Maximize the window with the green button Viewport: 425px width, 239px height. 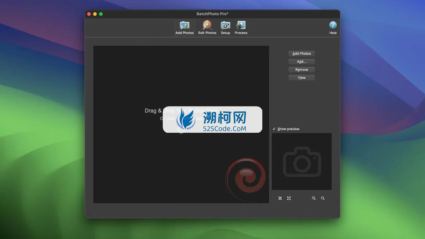pyautogui.click(x=101, y=14)
